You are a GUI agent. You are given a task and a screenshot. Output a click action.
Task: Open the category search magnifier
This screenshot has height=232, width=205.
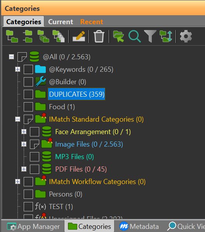(135, 36)
